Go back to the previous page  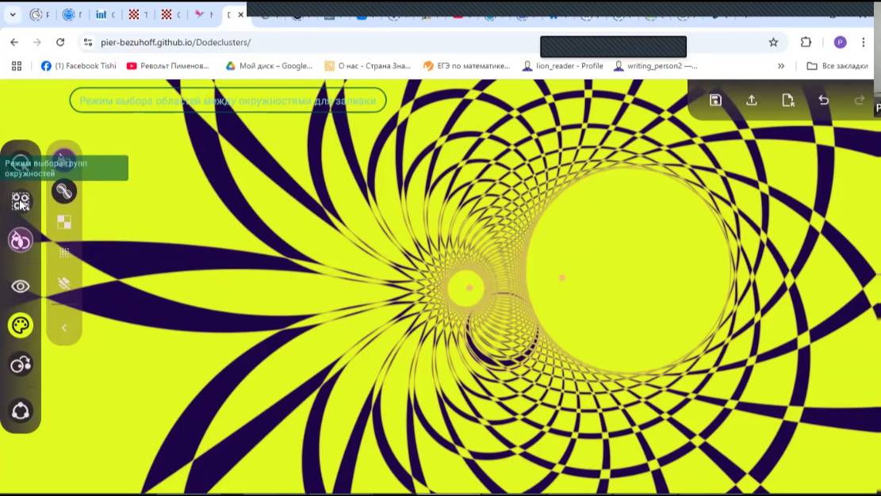14,42
